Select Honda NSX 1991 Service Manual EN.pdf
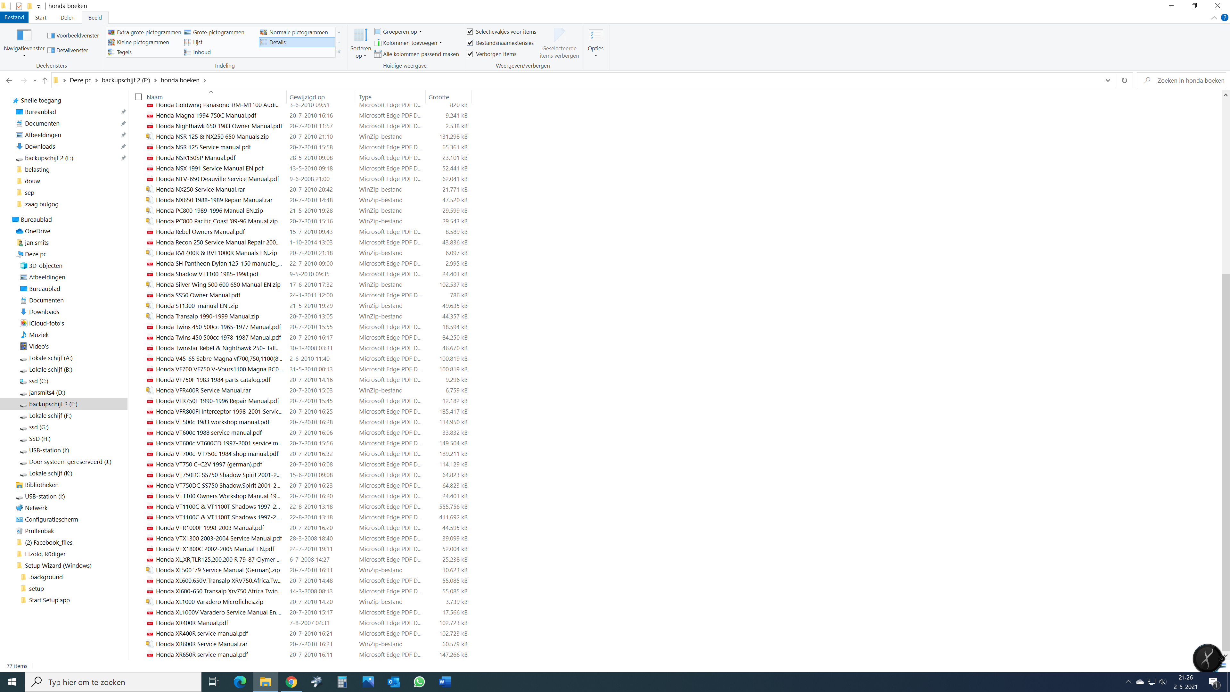This screenshot has width=1230, height=692. coord(209,168)
